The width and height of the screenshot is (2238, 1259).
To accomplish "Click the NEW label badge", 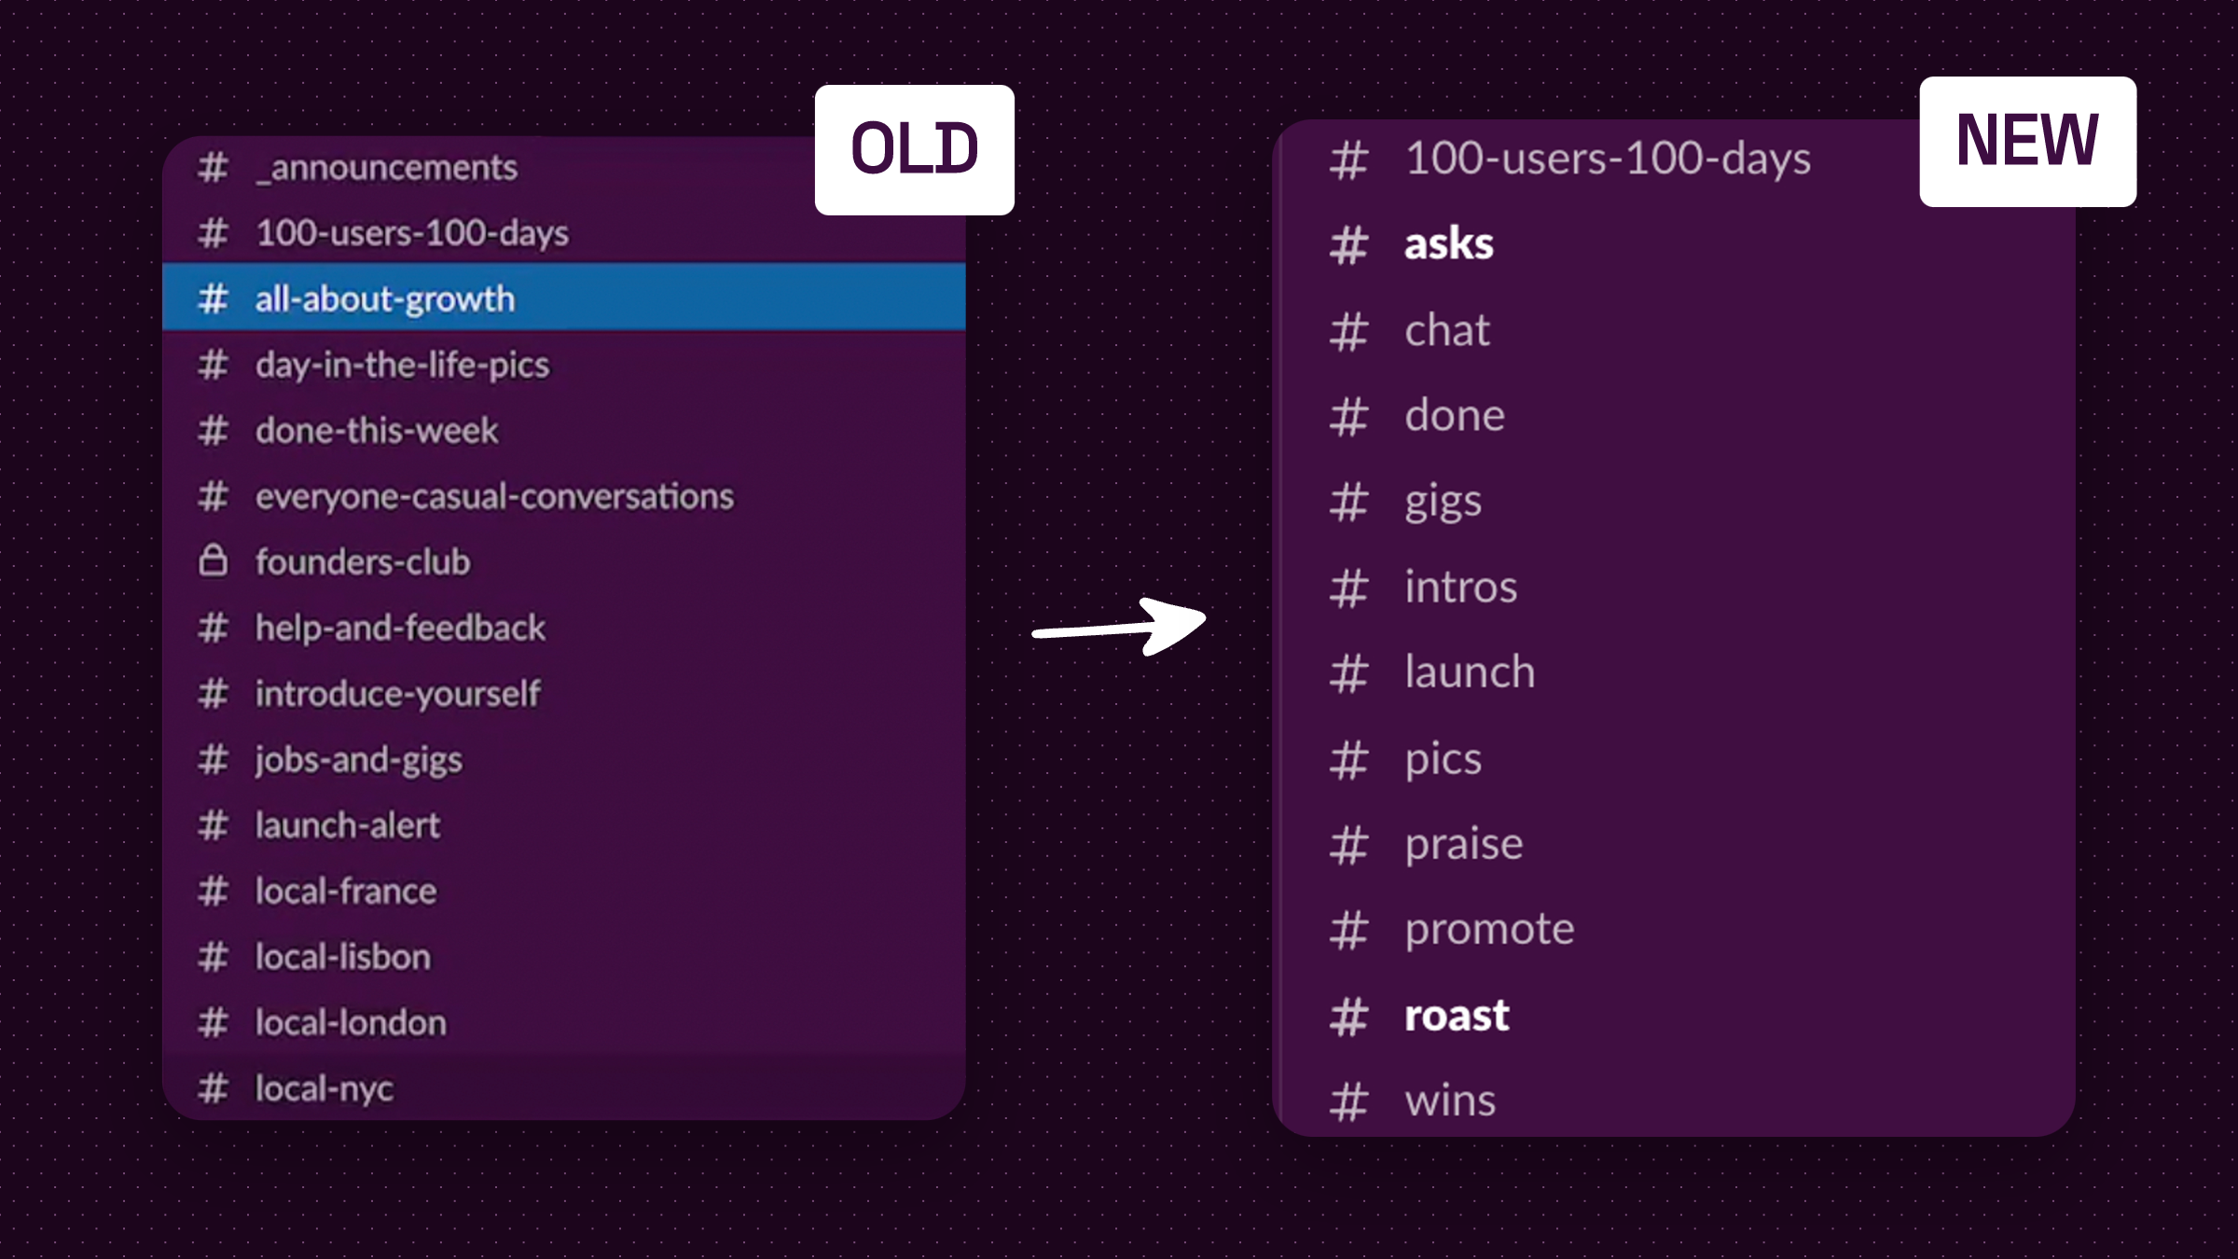I will (x=2027, y=141).
